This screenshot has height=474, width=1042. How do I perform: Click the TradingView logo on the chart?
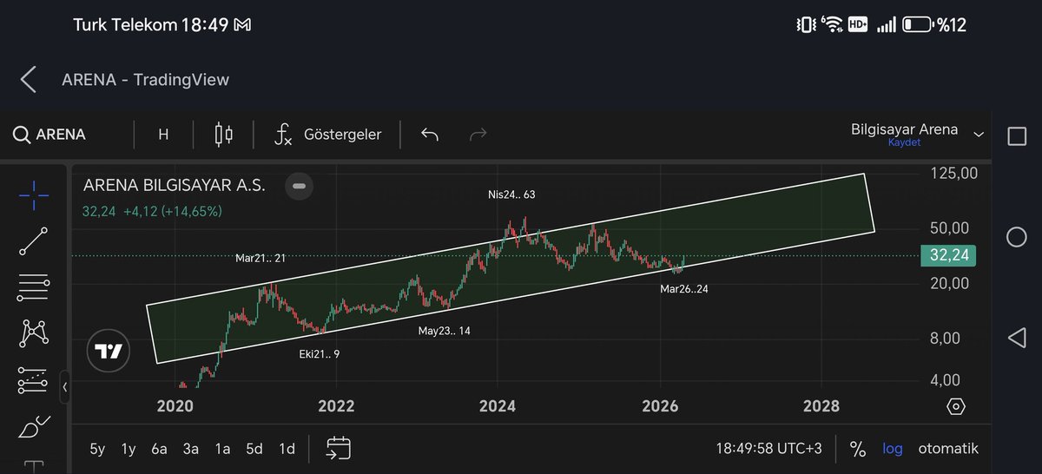click(109, 352)
